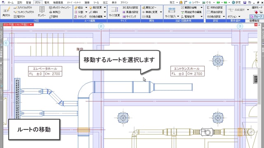This screenshot has width=264, height=148.
Task: Click the サイズ変更 size change tool
Action: pos(115,12)
